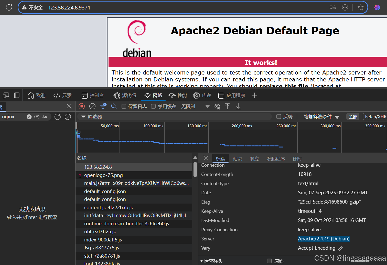Toggle regular expression search option
The height and width of the screenshot is (265, 387).
pos(37,117)
